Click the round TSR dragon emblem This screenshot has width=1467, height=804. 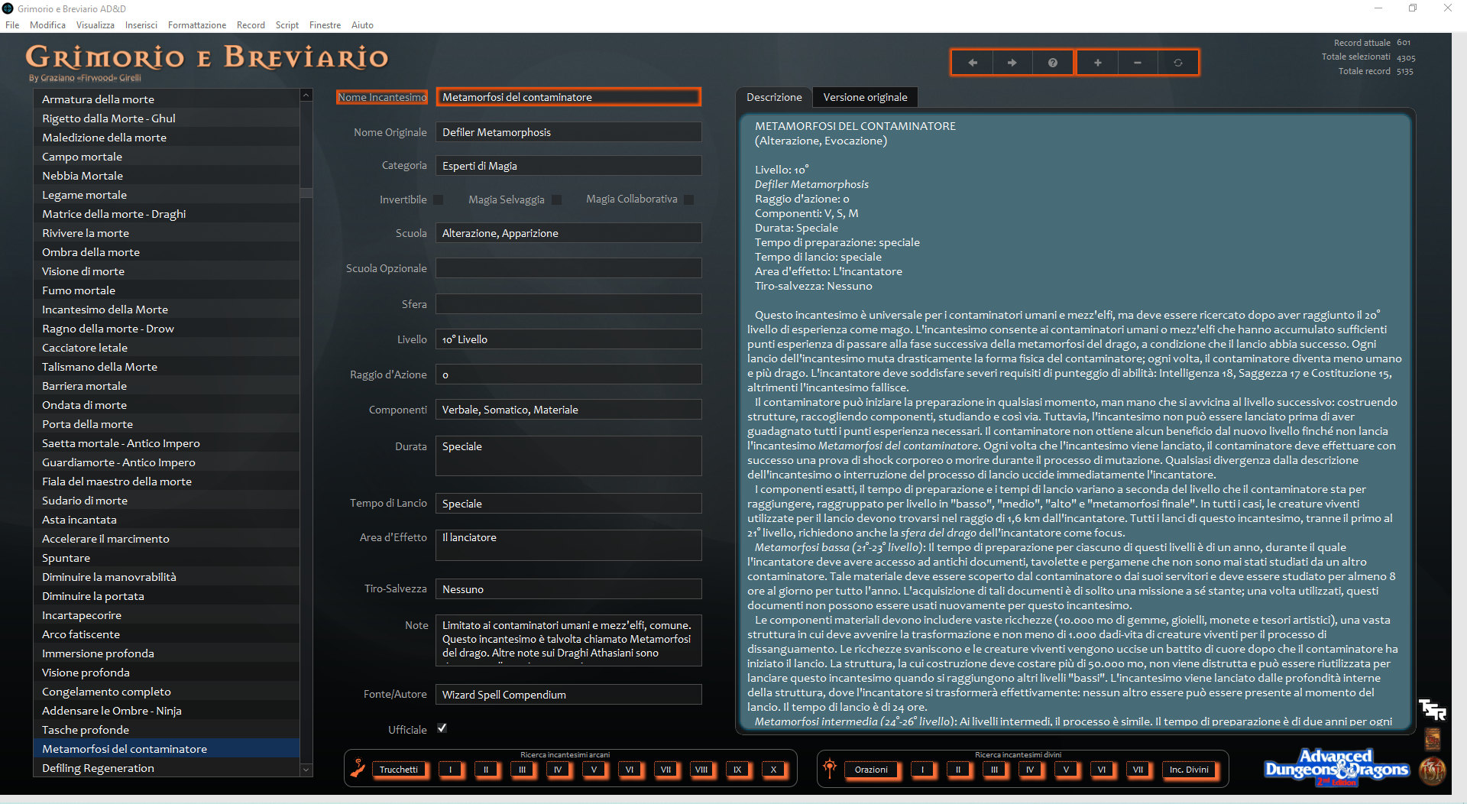tap(1432, 770)
